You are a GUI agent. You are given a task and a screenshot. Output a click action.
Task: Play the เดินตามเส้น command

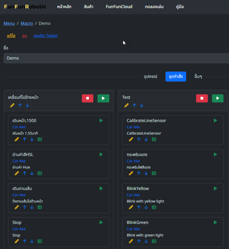coord(101,188)
